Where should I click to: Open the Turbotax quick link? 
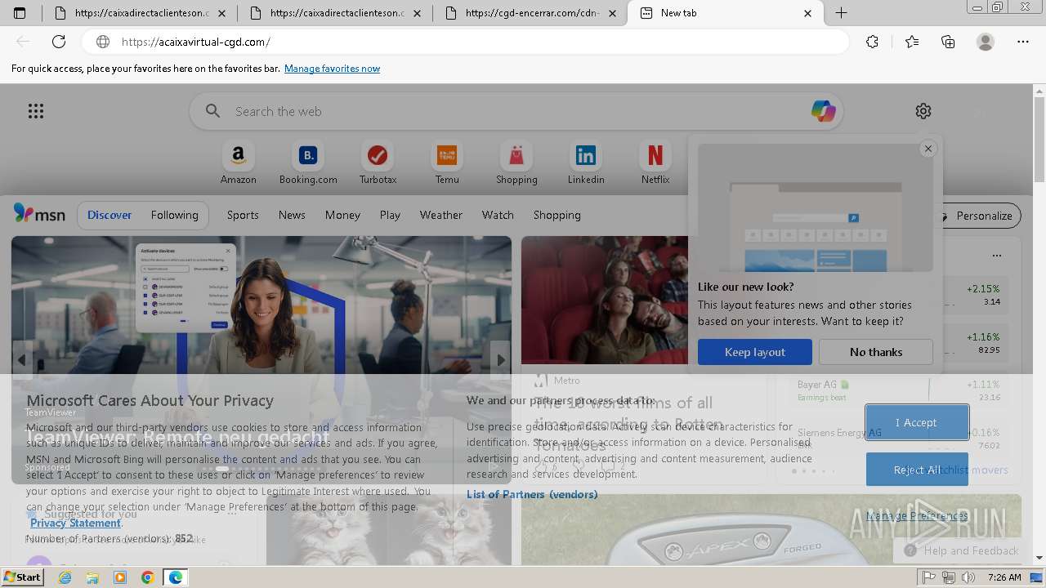point(378,163)
